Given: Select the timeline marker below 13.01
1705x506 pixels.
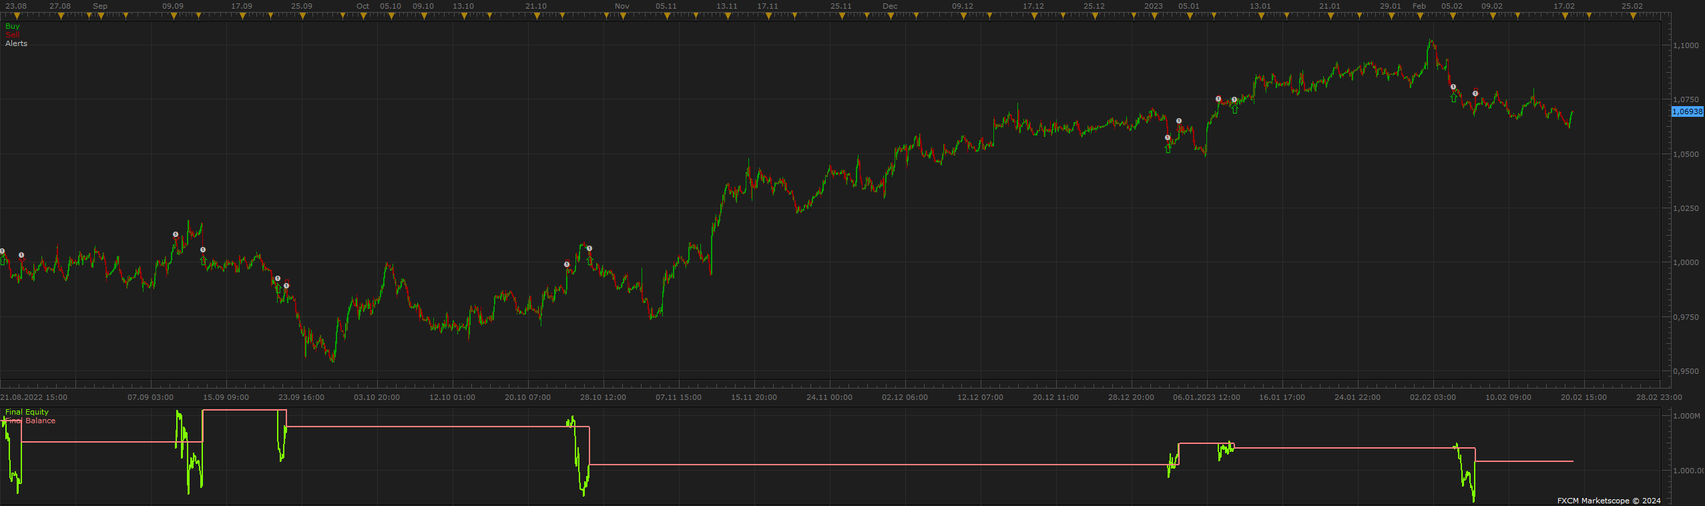Looking at the screenshot, I should (x=1261, y=16).
